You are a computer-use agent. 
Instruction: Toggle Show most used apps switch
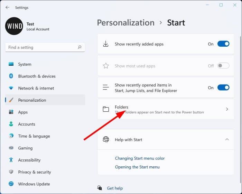point(223,66)
